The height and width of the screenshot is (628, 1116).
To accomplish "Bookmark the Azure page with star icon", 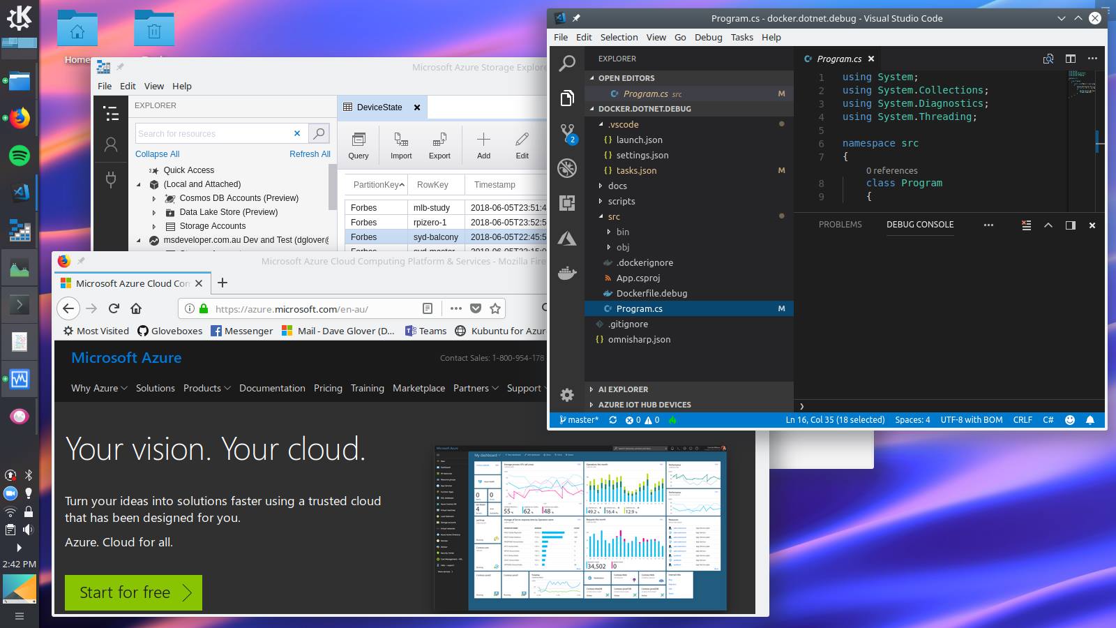I will (x=495, y=308).
